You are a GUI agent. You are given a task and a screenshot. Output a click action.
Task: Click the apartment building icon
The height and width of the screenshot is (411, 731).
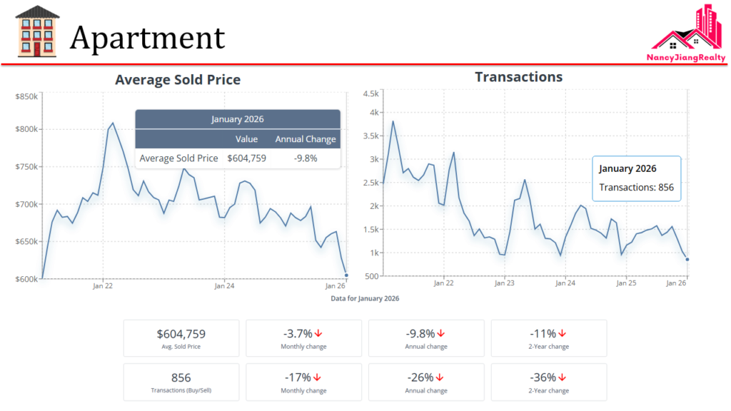click(37, 31)
